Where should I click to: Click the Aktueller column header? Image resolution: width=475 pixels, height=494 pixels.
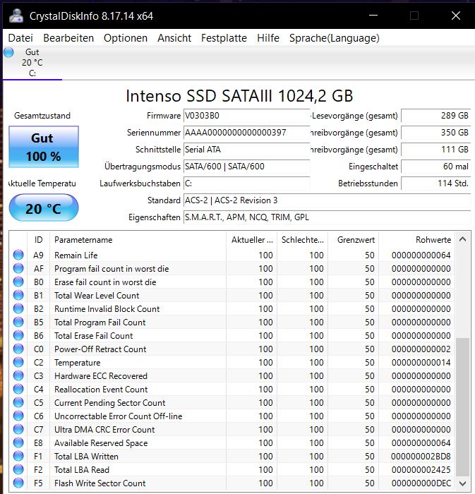click(252, 240)
